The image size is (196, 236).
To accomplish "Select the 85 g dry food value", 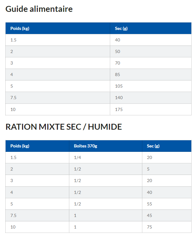I will pos(118,75).
